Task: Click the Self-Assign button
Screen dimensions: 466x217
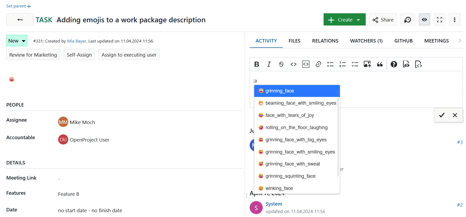Action: [x=79, y=55]
